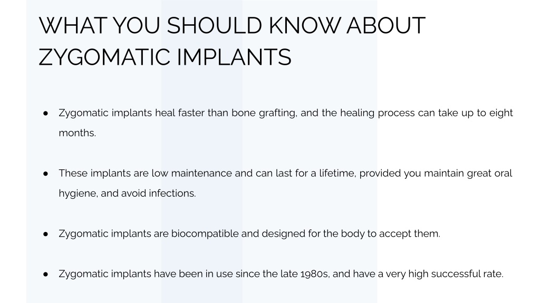This screenshot has height=303, width=540.
Task: Click the 'ZYGOMATIC IMPLANTS' title text
Action: [x=165, y=57]
